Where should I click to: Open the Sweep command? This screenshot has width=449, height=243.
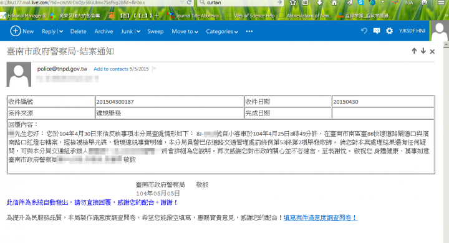(155, 31)
